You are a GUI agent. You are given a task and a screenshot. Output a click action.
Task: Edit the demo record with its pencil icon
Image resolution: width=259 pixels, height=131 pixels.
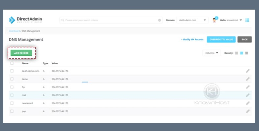(x=248, y=79)
